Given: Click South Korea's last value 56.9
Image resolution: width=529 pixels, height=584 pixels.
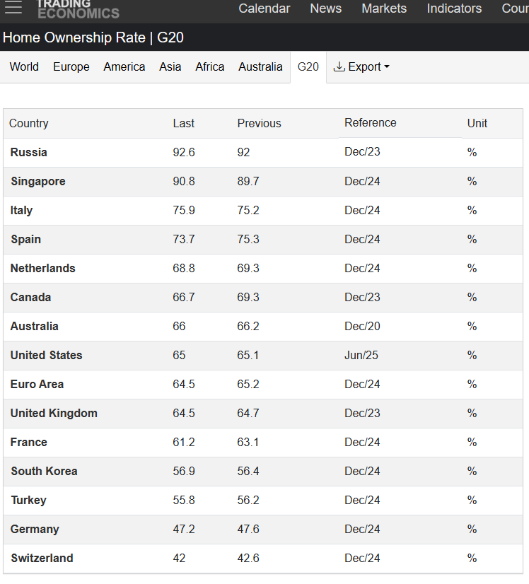Looking at the screenshot, I should 184,471.
